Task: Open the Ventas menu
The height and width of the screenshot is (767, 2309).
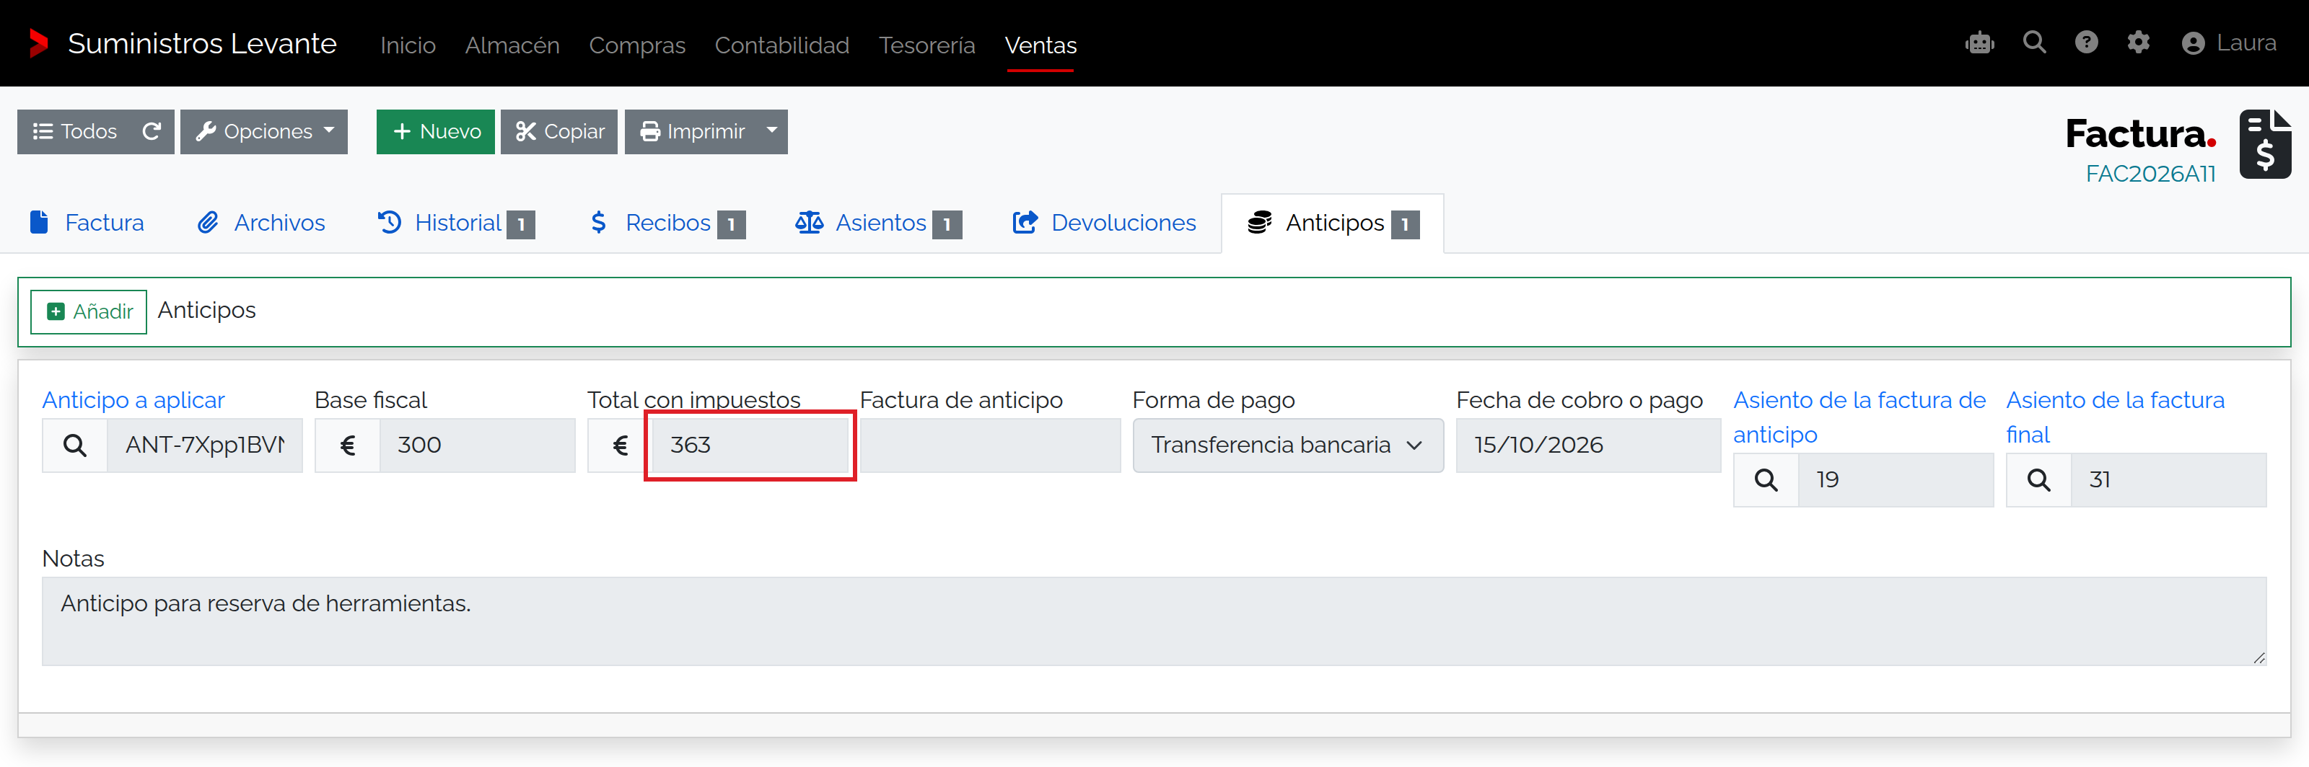Action: point(1040,45)
